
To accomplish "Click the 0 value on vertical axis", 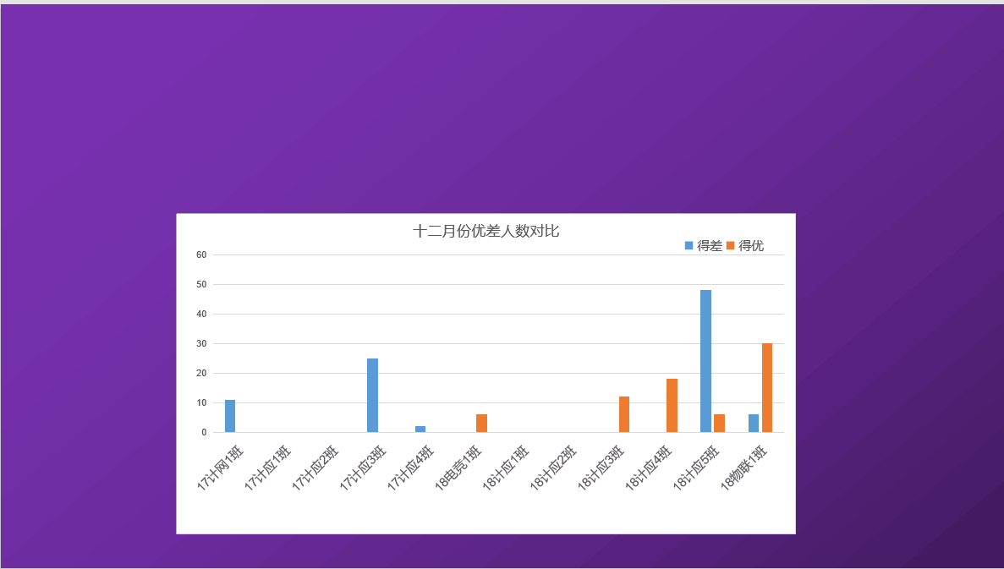I will [x=204, y=432].
